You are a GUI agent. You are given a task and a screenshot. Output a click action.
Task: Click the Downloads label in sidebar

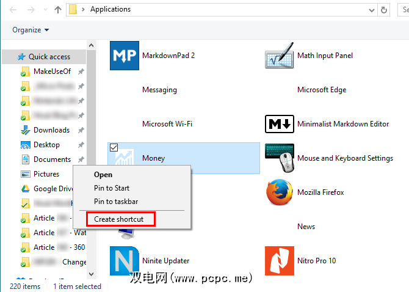click(52, 130)
